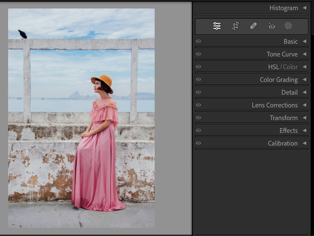Open the Tone Curve panel header
The width and height of the screenshot is (314, 236).
(282, 54)
